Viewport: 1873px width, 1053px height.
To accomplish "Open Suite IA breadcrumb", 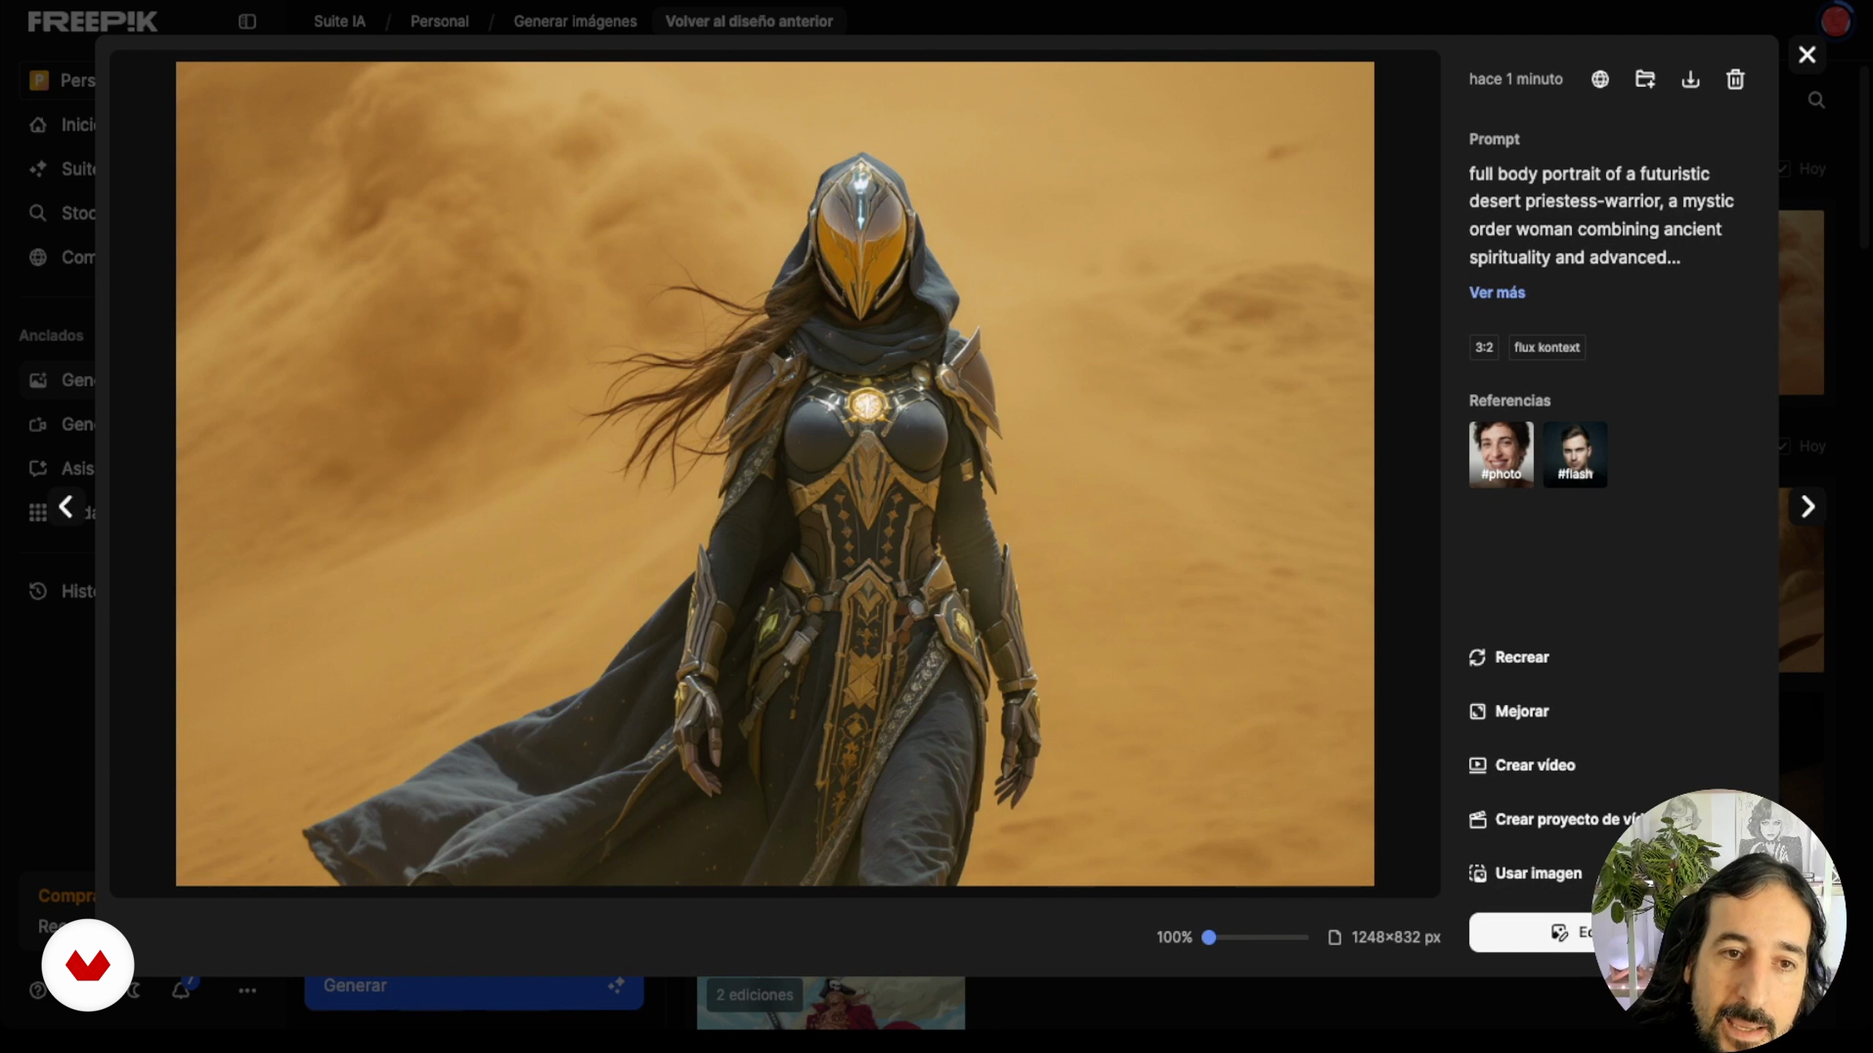I will pyautogui.click(x=339, y=21).
